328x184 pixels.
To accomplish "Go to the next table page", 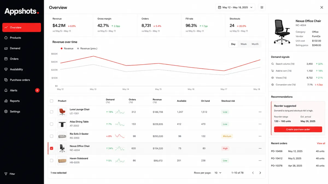I will pyautogui.click(x=260, y=173).
